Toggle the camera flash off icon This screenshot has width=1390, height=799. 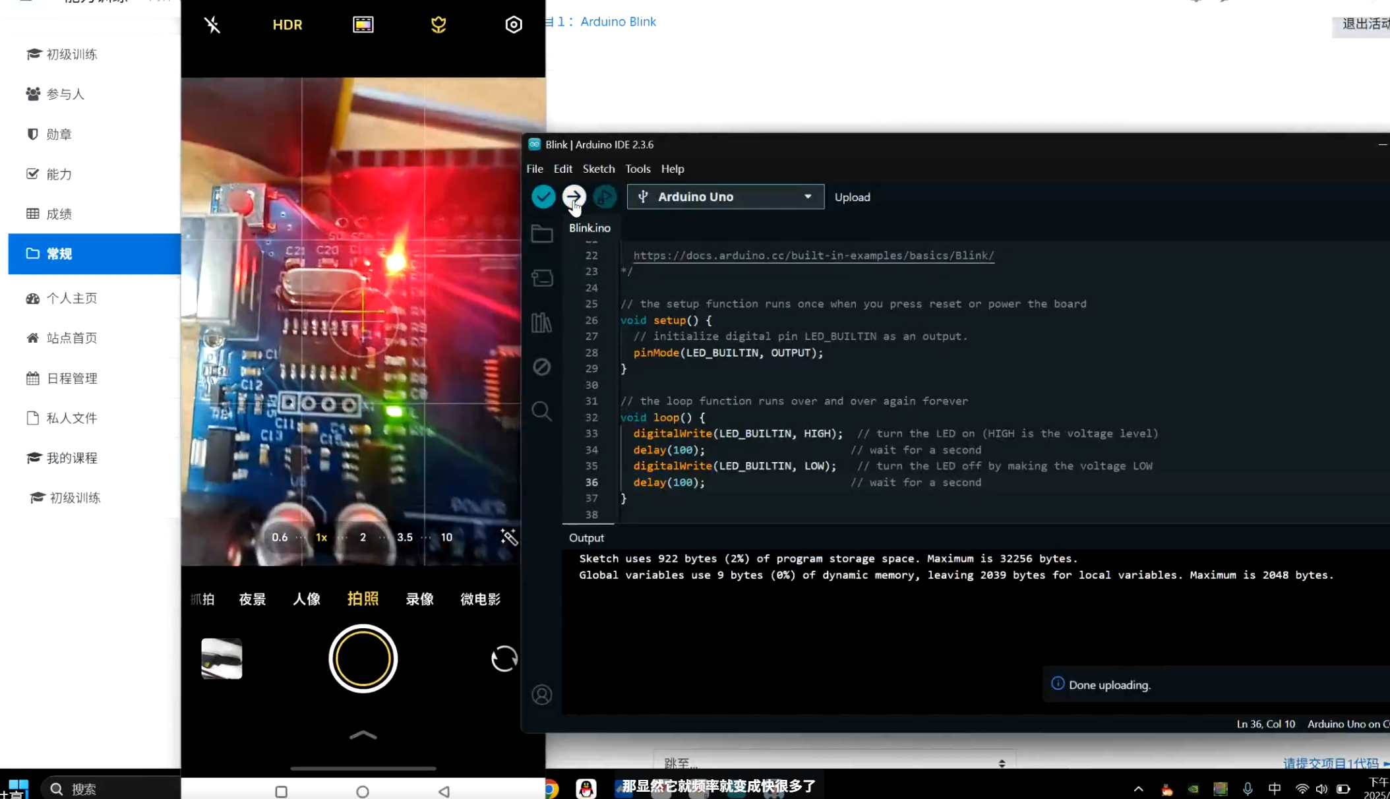(x=212, y=25)
